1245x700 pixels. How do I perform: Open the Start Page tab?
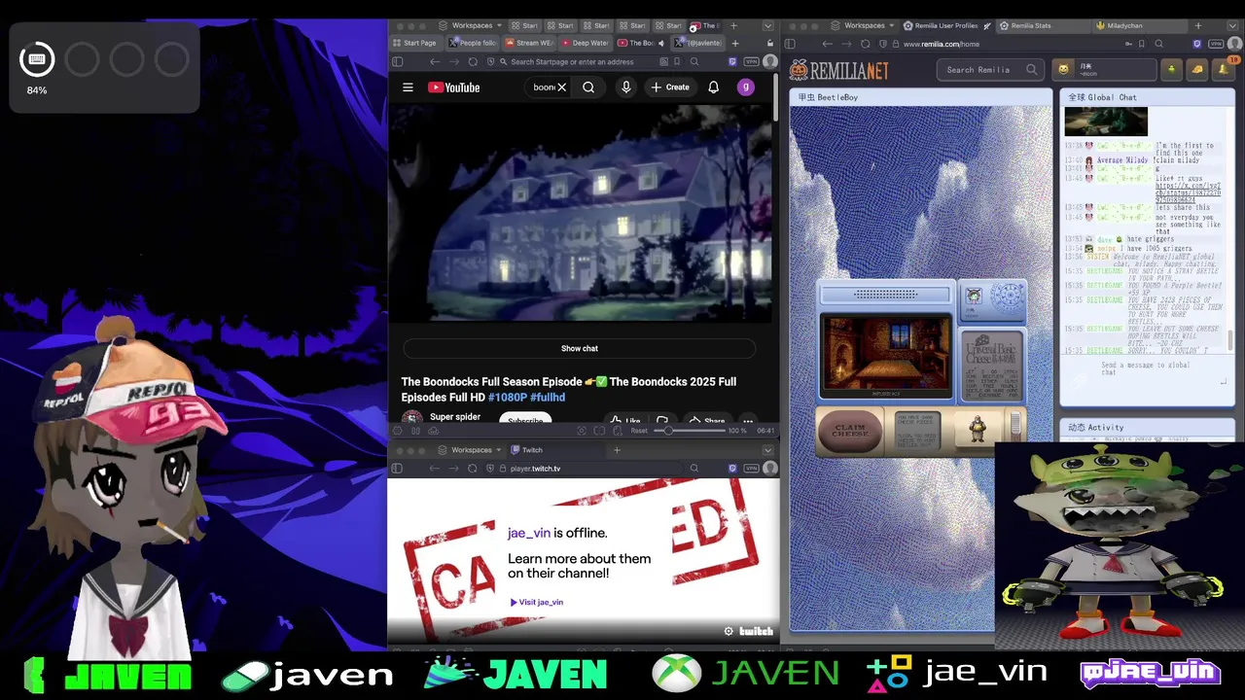coord(415,43)
